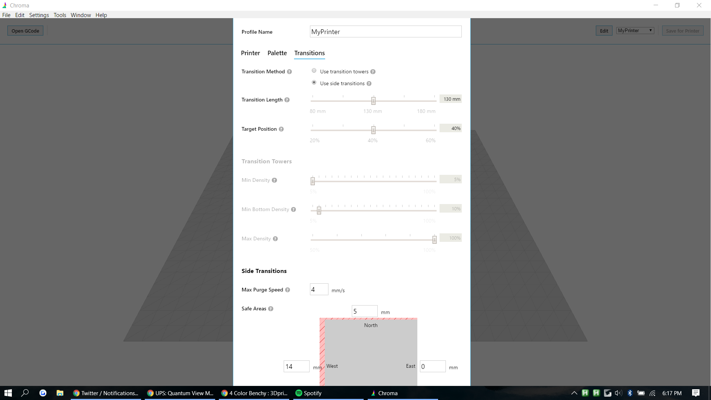Open the MyPrinter profile dropdown
Screen dimensions: 711x400
(635, 31)
